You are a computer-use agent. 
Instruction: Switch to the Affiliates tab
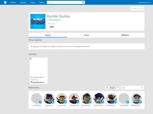click(125, 35)
